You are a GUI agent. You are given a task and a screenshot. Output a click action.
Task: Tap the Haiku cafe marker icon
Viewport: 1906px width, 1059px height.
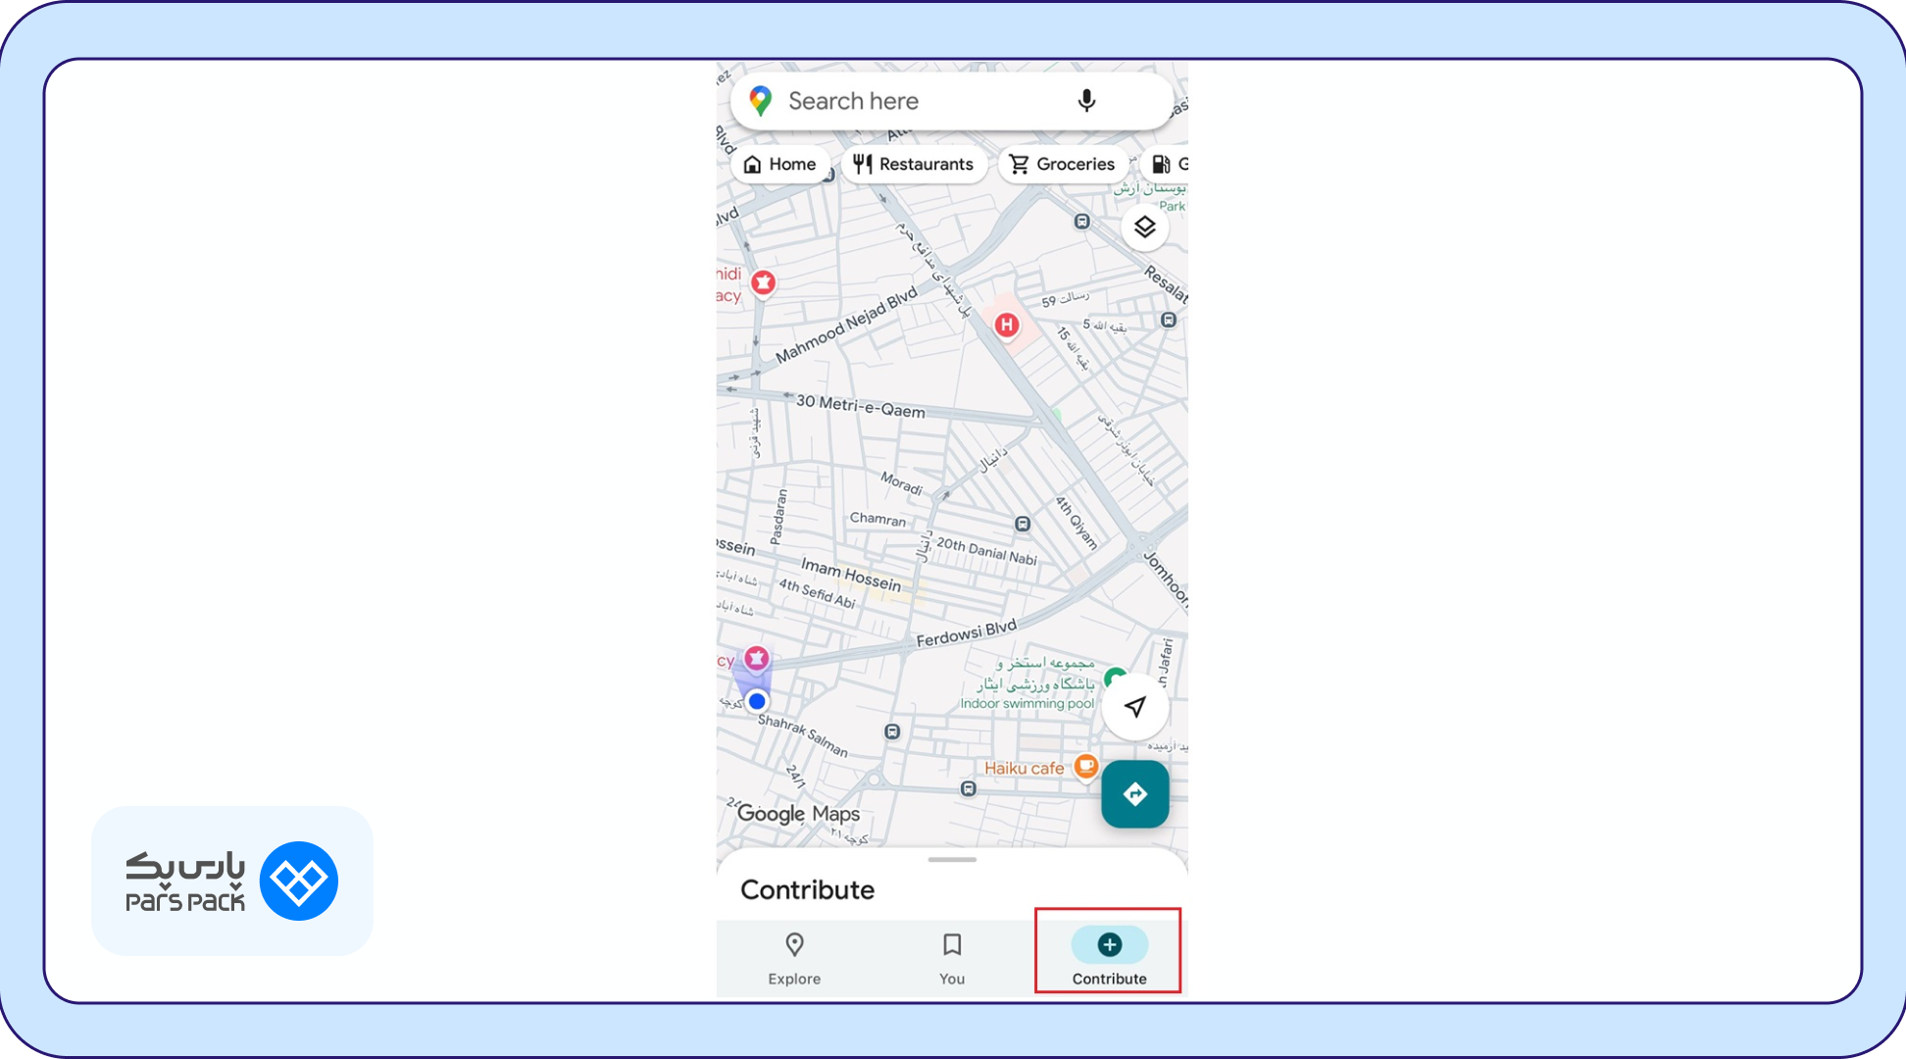(x=1086, y=766)
